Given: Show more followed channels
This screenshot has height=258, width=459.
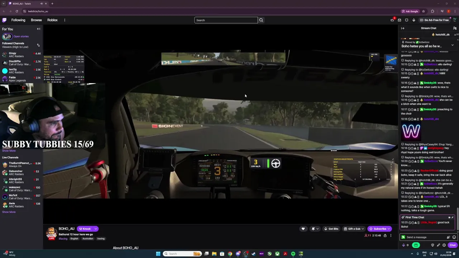Looking at the screenshot, I should [x=9, y=151].
